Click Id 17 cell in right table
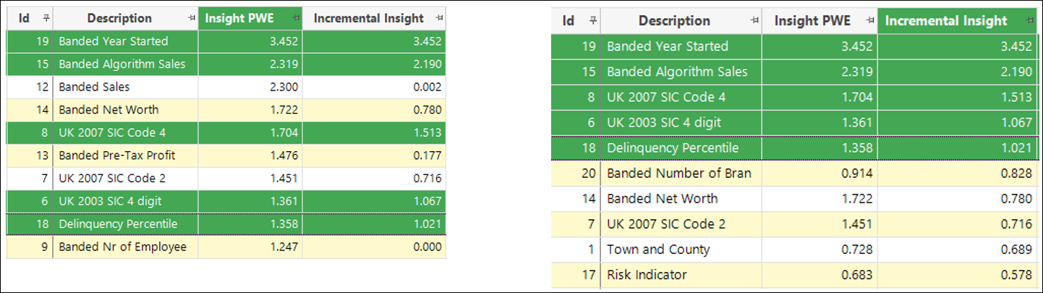1043x293 pixels. pyautogui.click(x=576, y=275)
